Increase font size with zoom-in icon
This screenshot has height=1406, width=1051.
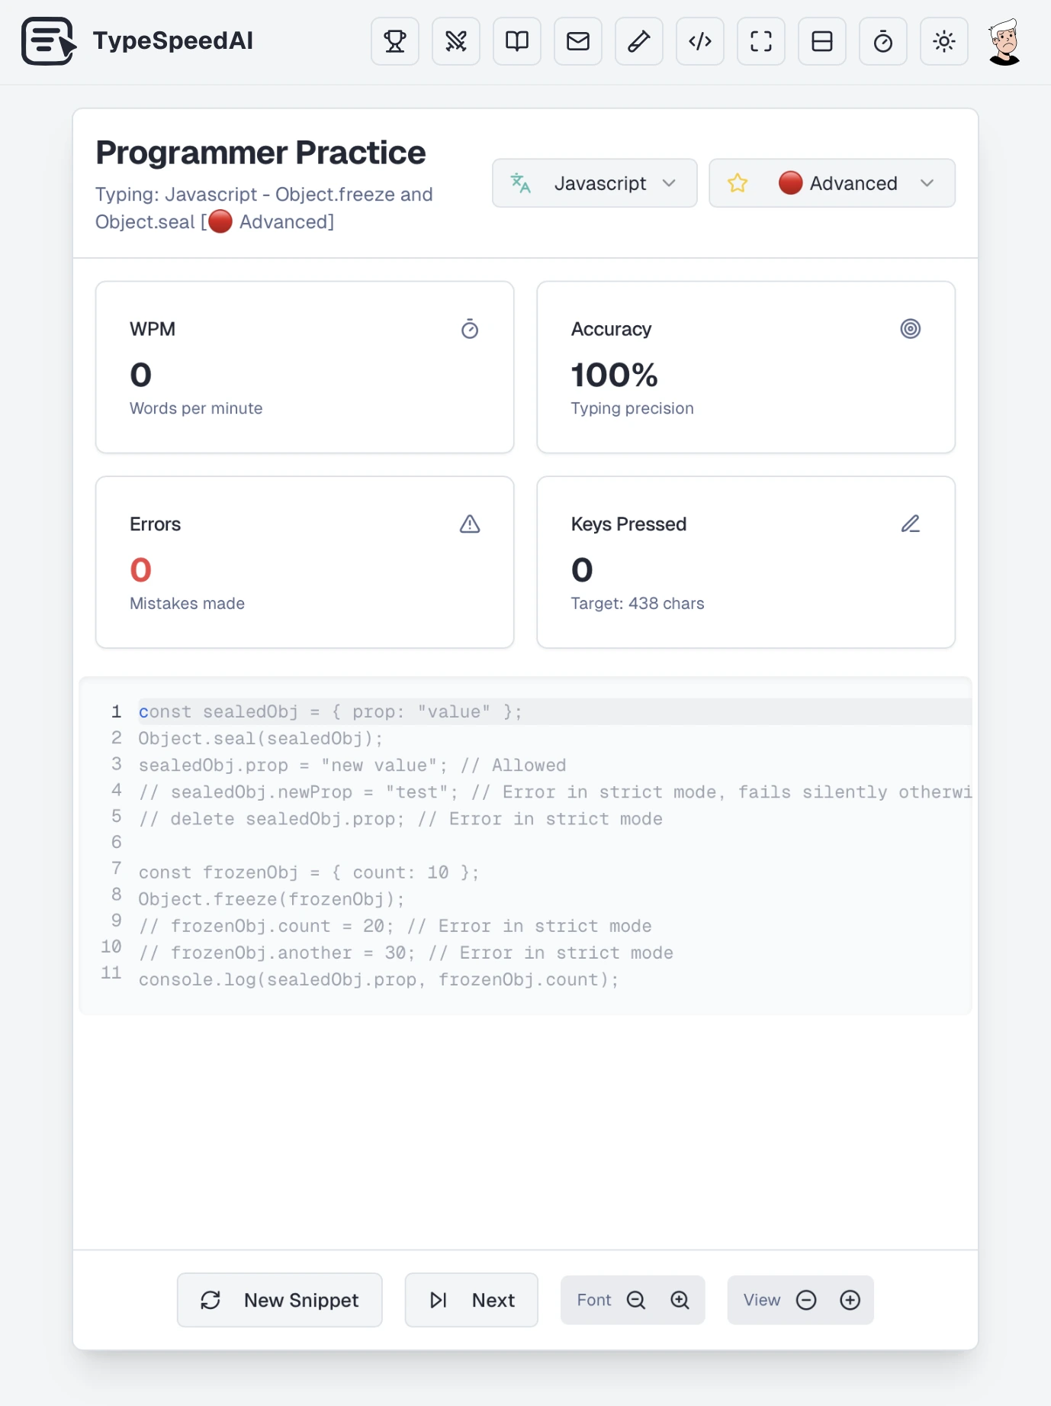pyautogui.click(x=680, y=1300)
